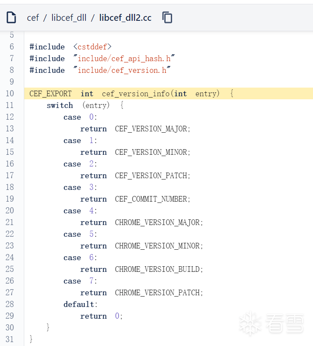The width and height of the screenshot is (313, 346).
Task: Select line number 10
Action: 10,93
